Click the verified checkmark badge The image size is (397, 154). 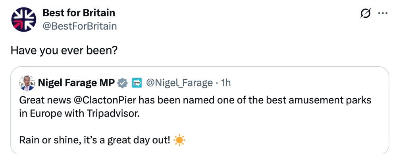123,83
